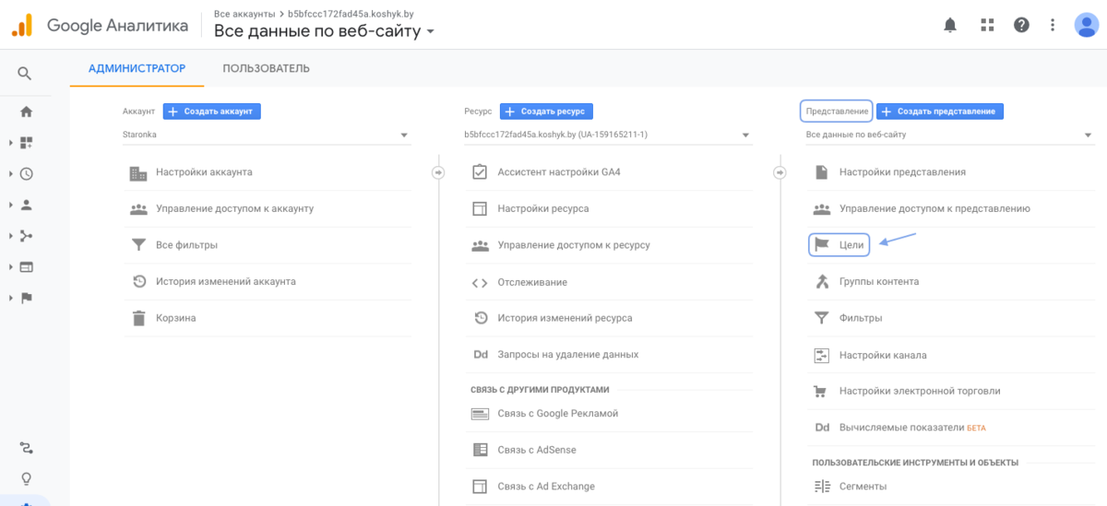Click the Создать аккаунт button
The height and width of the screenshot is (506, 1107).
pos(212,112)
